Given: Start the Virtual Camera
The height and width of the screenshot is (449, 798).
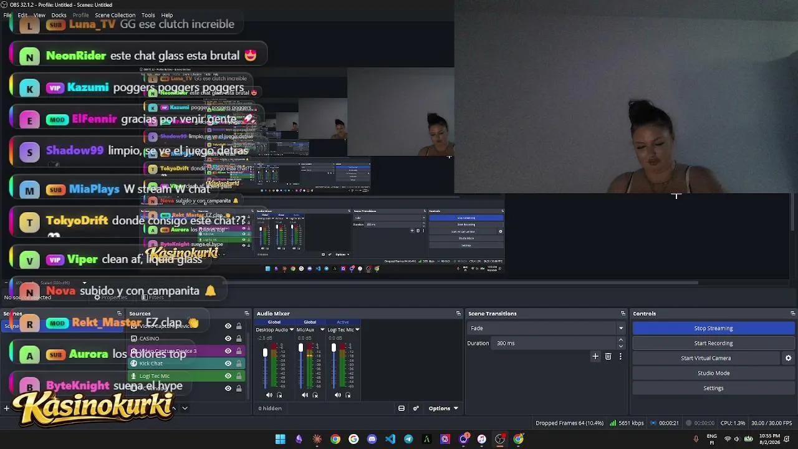Looking at the screenshot, I should click(x=706, y=358).
